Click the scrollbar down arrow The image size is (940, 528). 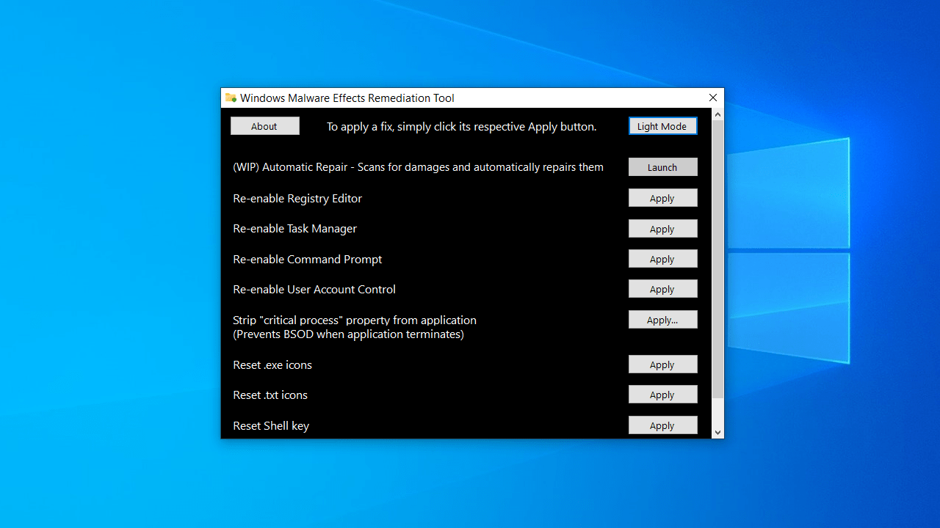pyautogui.click(x=718, y=433)
